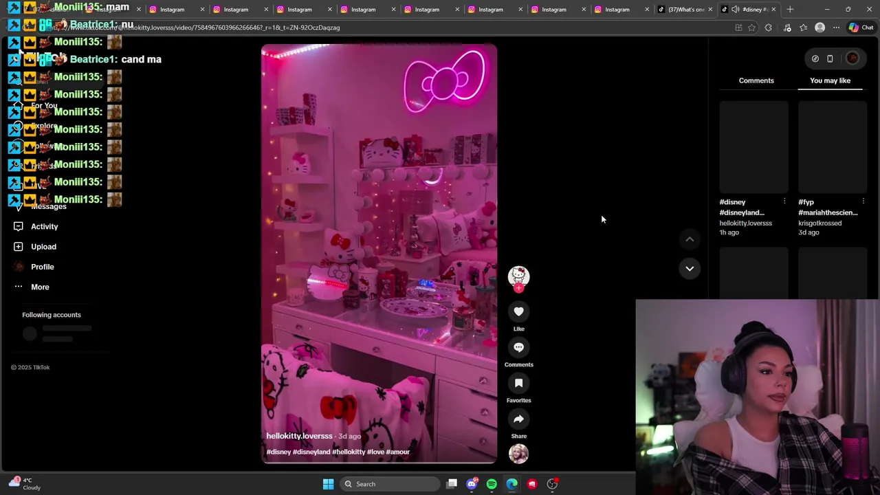
Task: Follow hellokitty.loversss with the red plus
Action: click(x=518, y=288)
